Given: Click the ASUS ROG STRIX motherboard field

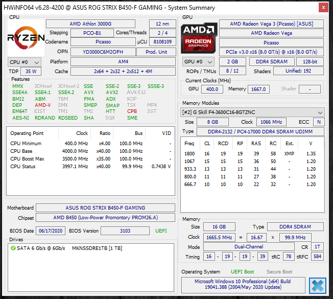Looking at the screenshot, I should (105, 208).
